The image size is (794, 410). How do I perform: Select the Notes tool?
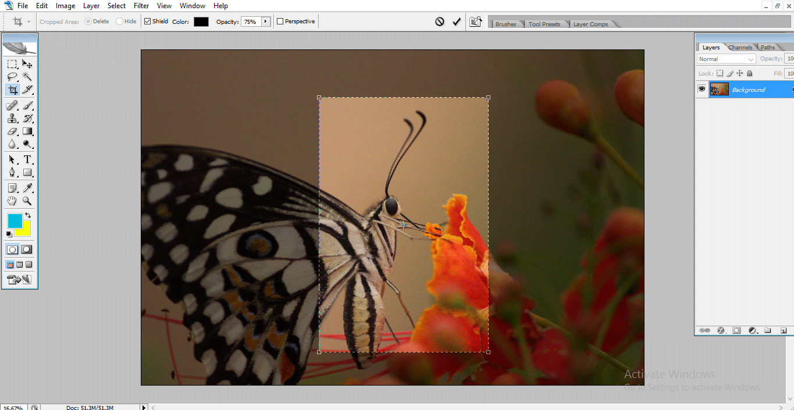(12, 188)
